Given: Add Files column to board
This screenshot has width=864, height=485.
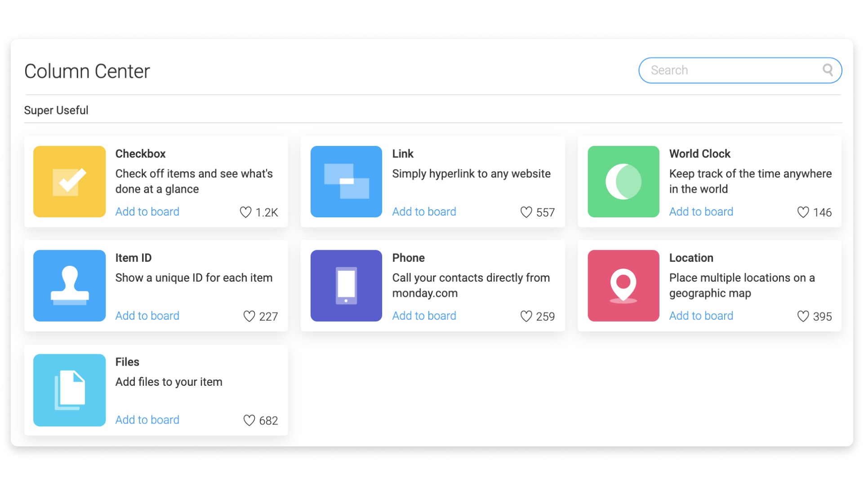Looking at the screenshot, I should coord(147,420).
